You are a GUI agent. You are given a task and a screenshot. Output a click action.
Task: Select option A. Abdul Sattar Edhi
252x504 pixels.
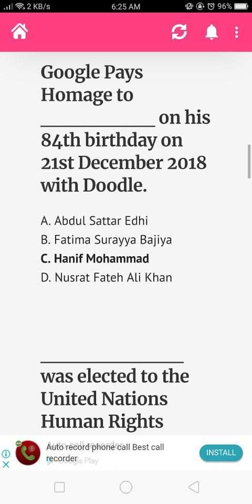click(94, 221)
